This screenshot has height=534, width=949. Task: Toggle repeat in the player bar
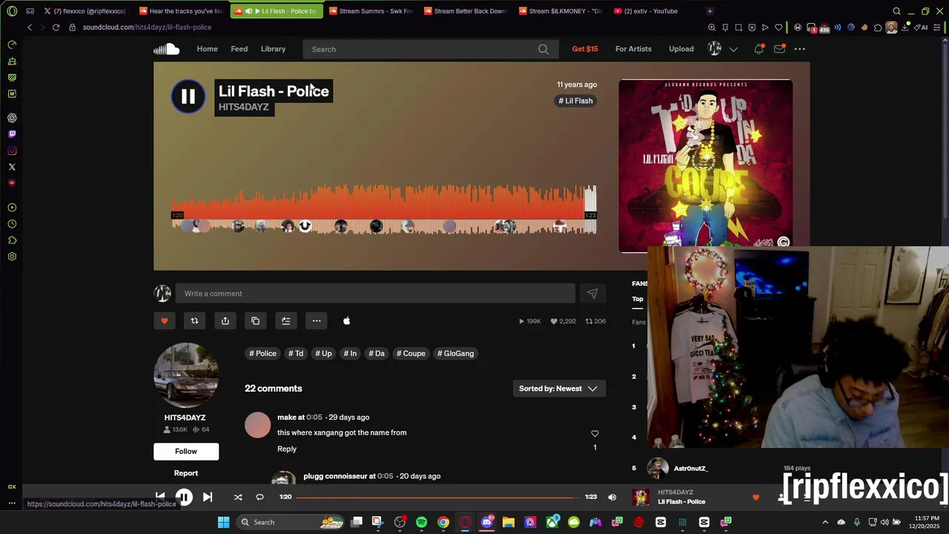[259, 497]
